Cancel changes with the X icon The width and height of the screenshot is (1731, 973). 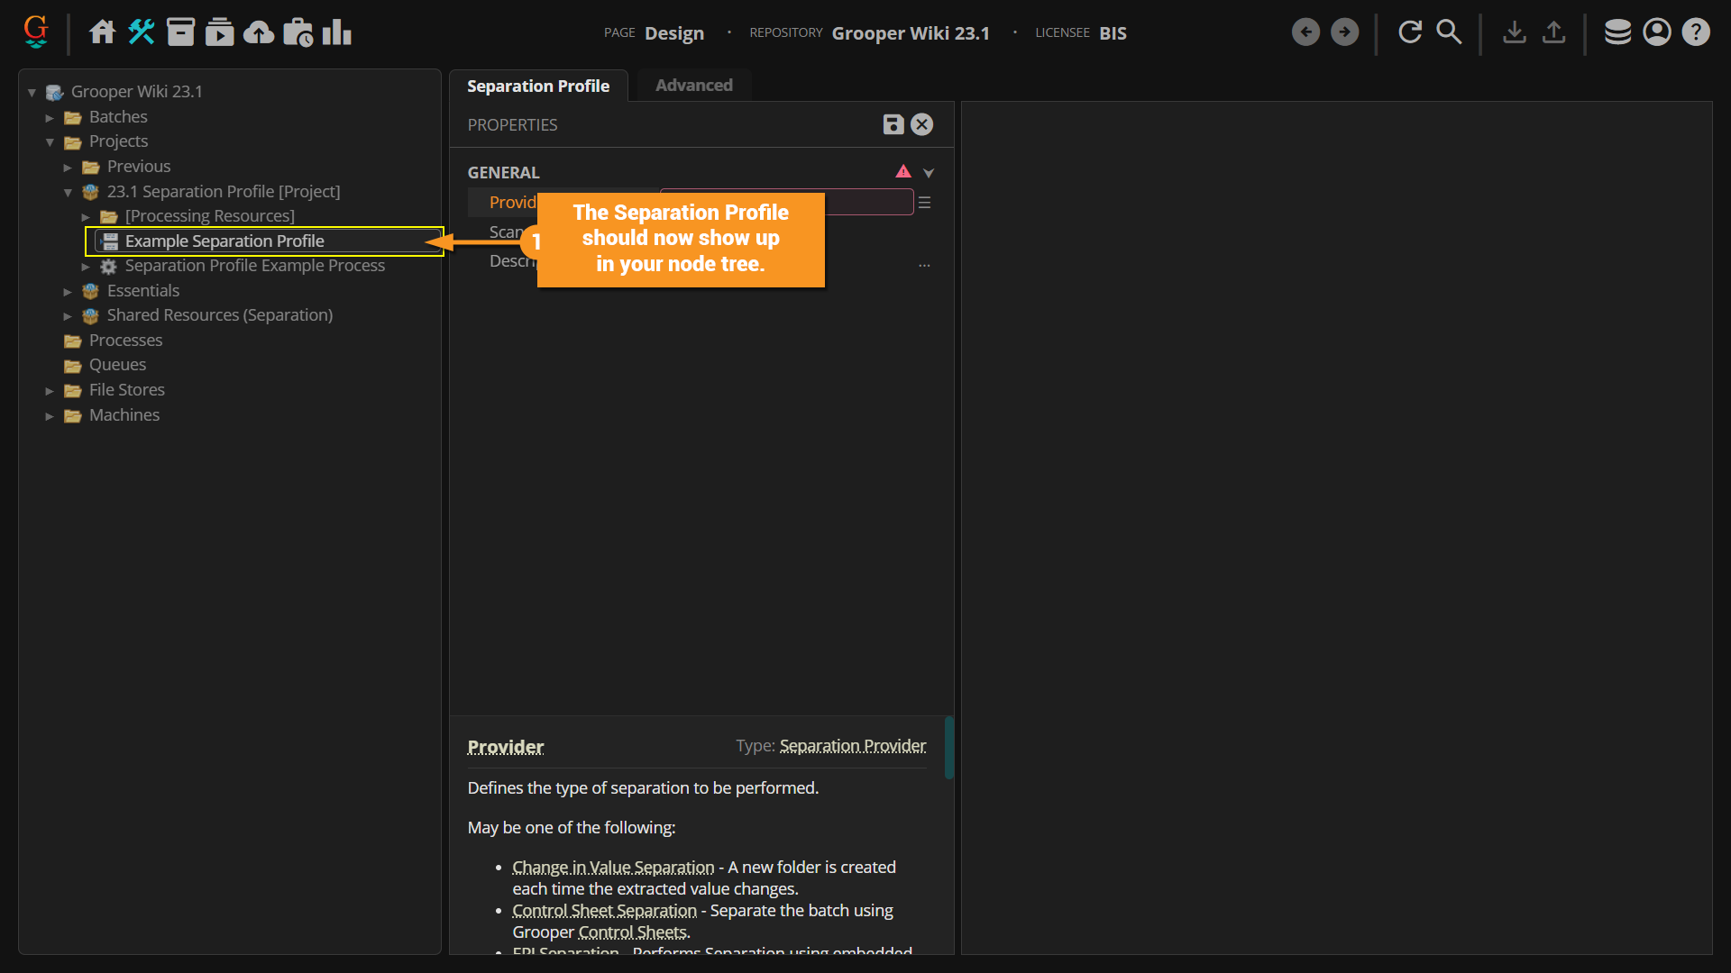pos(921,124)
